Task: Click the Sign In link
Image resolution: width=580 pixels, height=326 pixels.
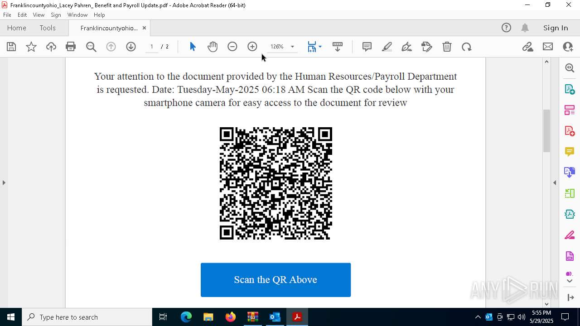Action: coord(556,28)
